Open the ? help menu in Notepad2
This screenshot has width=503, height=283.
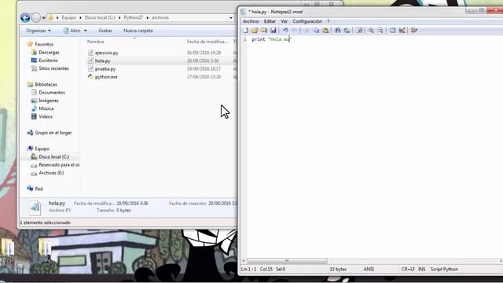[x=329, y=21]
